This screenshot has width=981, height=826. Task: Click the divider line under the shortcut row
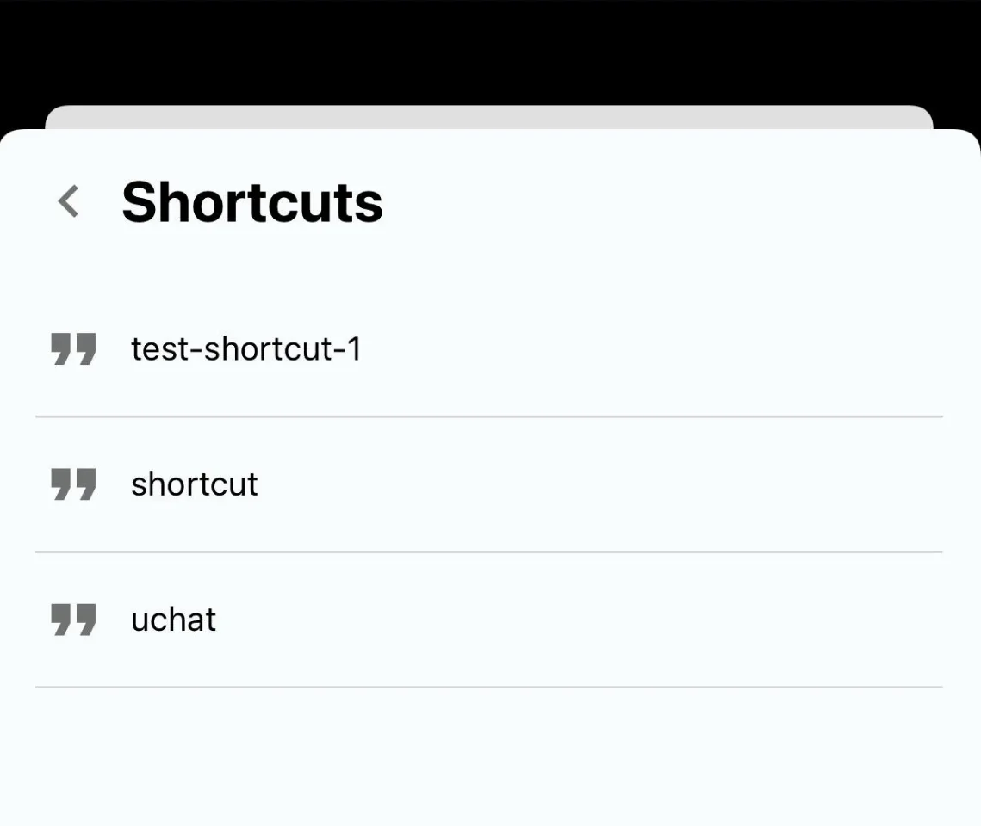[x=488, y=552]
